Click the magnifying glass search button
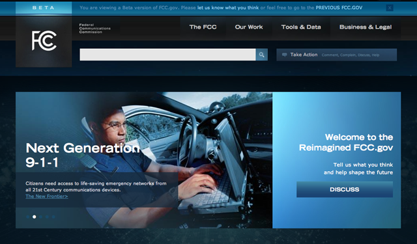Screen dimensions: 417x244 click(262, 55)
